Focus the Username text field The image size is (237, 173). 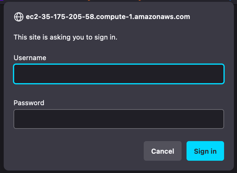point(119,74)
